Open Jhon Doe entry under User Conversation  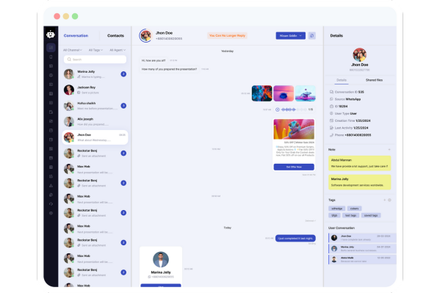[362, 238]
